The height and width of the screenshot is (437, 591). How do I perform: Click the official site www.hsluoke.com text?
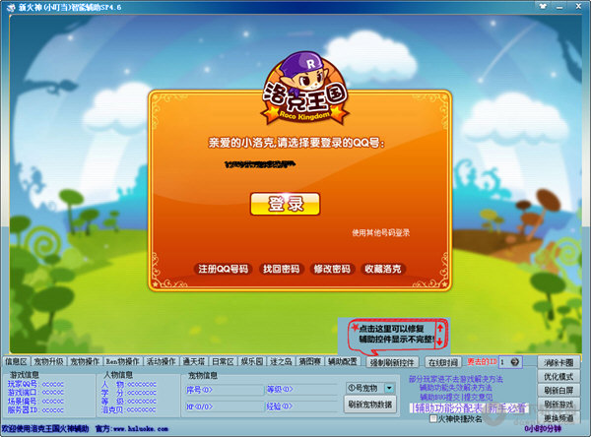(x=141, y=429)
